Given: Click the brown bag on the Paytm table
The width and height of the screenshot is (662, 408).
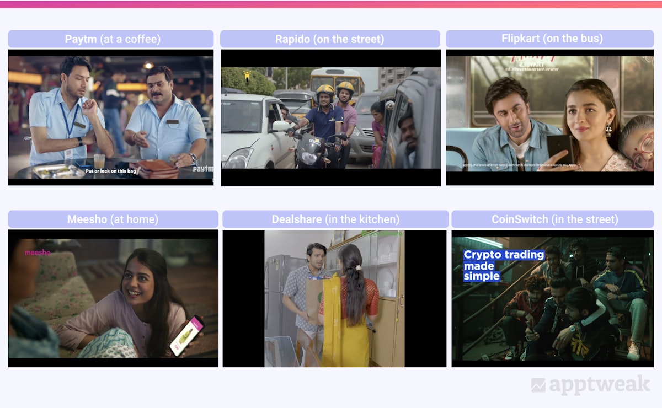Looking at the screenshot, I should [x=156, y=168].
